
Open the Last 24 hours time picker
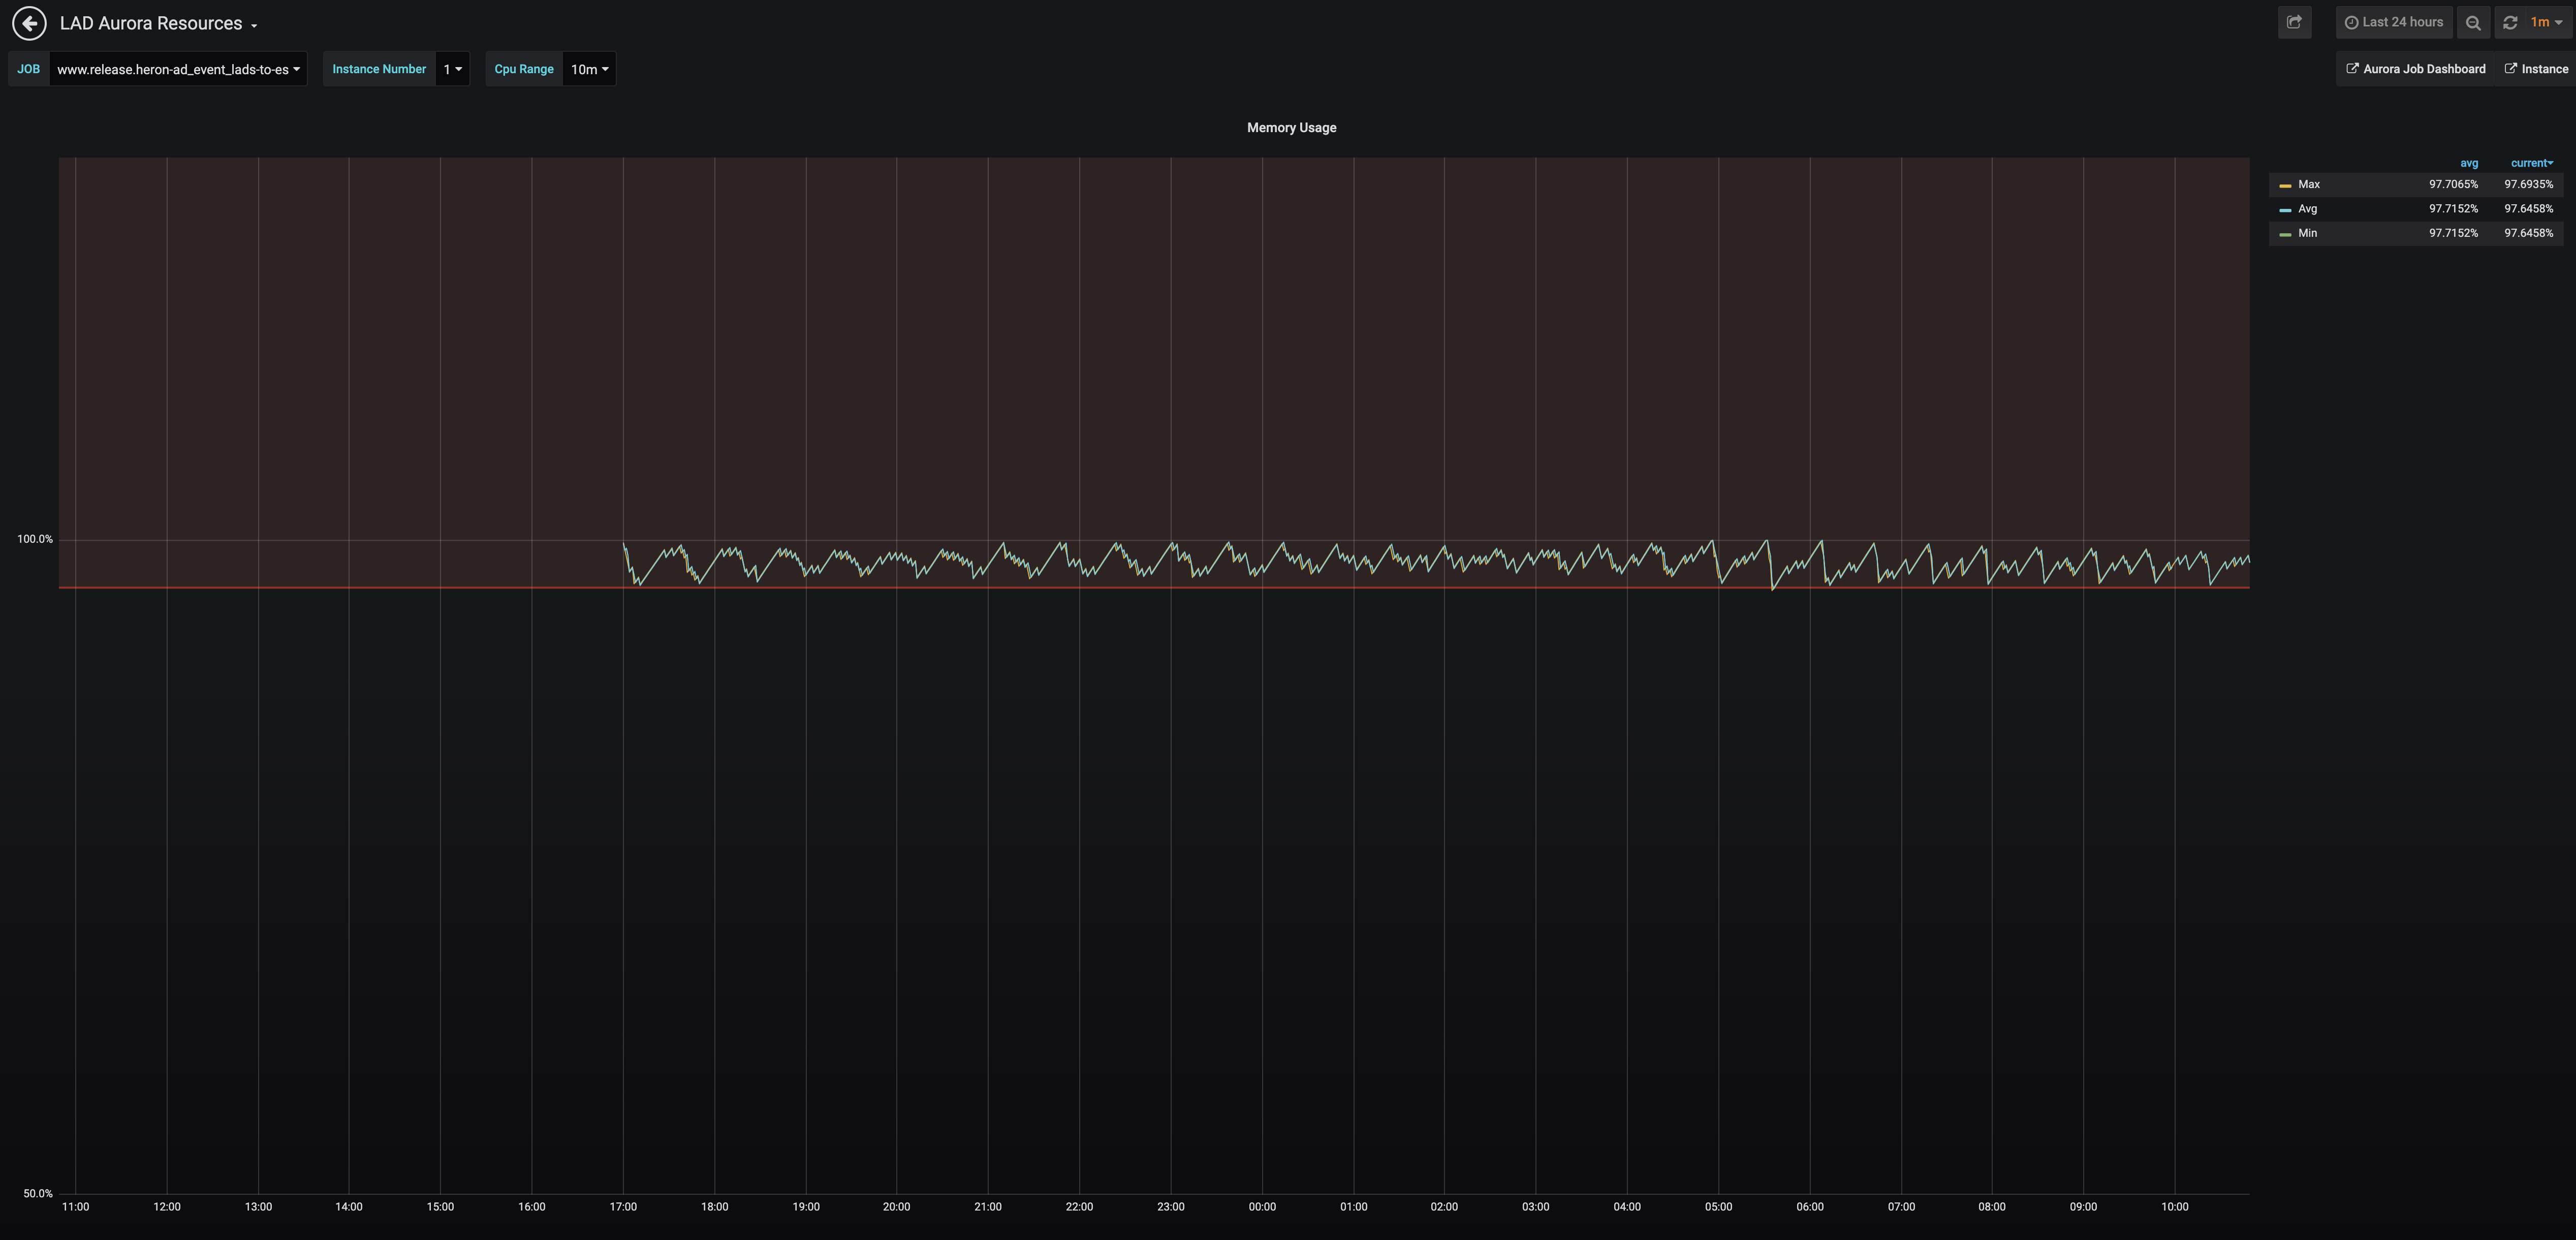2393,22
